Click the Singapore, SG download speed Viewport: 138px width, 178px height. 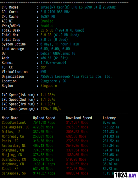point(77,173)
